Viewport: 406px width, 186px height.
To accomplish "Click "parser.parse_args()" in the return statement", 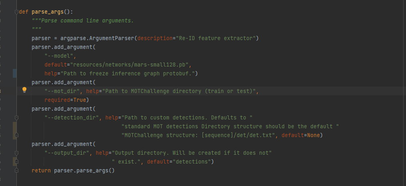I will (84, 170).
